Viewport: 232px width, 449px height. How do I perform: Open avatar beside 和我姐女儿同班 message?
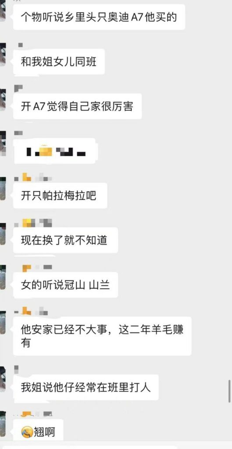pyautogui.click(x=2, y=55)
